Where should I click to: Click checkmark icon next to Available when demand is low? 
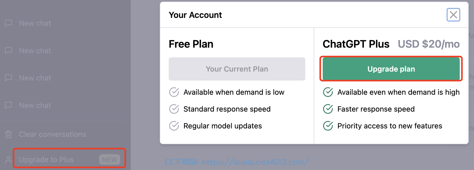[174, 92]
